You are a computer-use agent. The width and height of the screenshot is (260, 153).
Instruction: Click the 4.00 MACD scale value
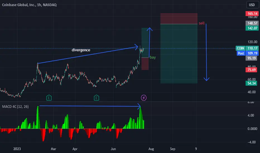coord(251,115)
